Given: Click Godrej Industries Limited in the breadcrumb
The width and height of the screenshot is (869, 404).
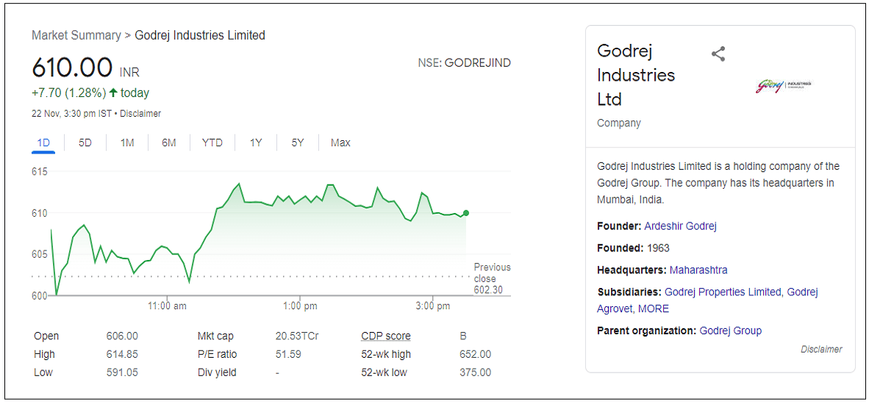Looking at the screenshot, I should coord(200,35).
